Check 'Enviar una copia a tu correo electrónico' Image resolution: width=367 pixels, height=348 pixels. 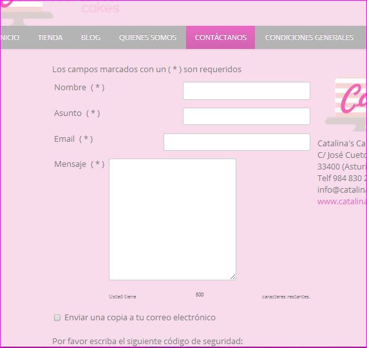tap(57, 318)
